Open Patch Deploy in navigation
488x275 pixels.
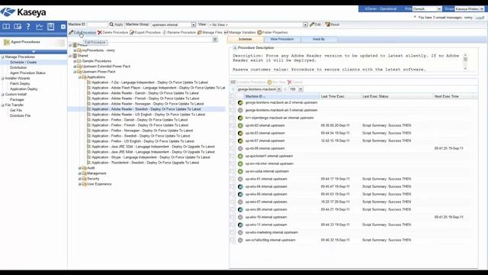coord(20,83)
